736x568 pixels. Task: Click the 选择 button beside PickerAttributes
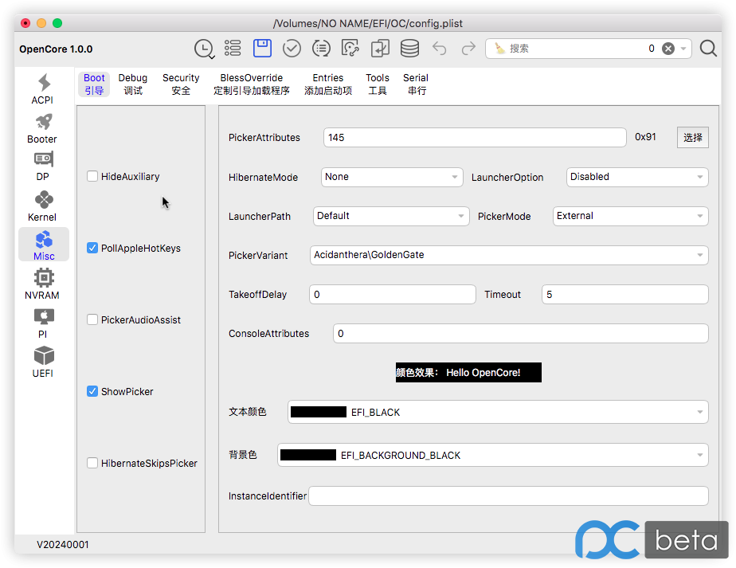tap(692, 137)
